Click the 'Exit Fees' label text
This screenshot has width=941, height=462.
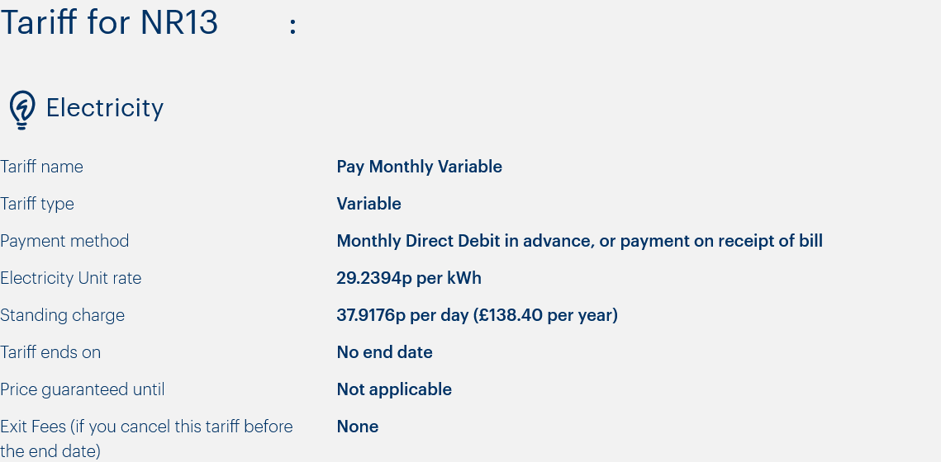click(146, 439)
